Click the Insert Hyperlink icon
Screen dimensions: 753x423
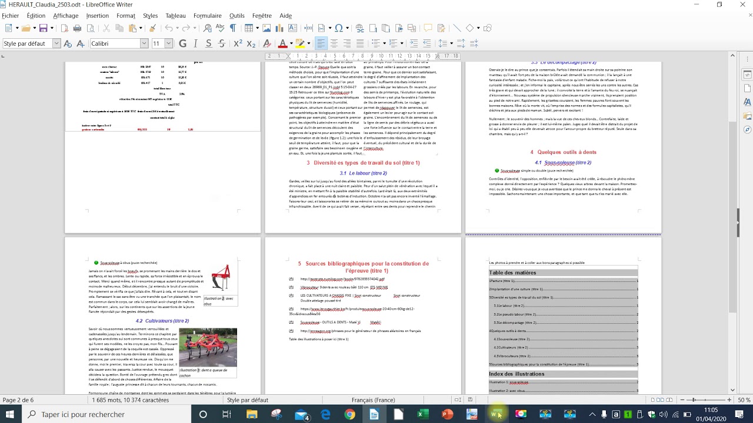(359, 28)
